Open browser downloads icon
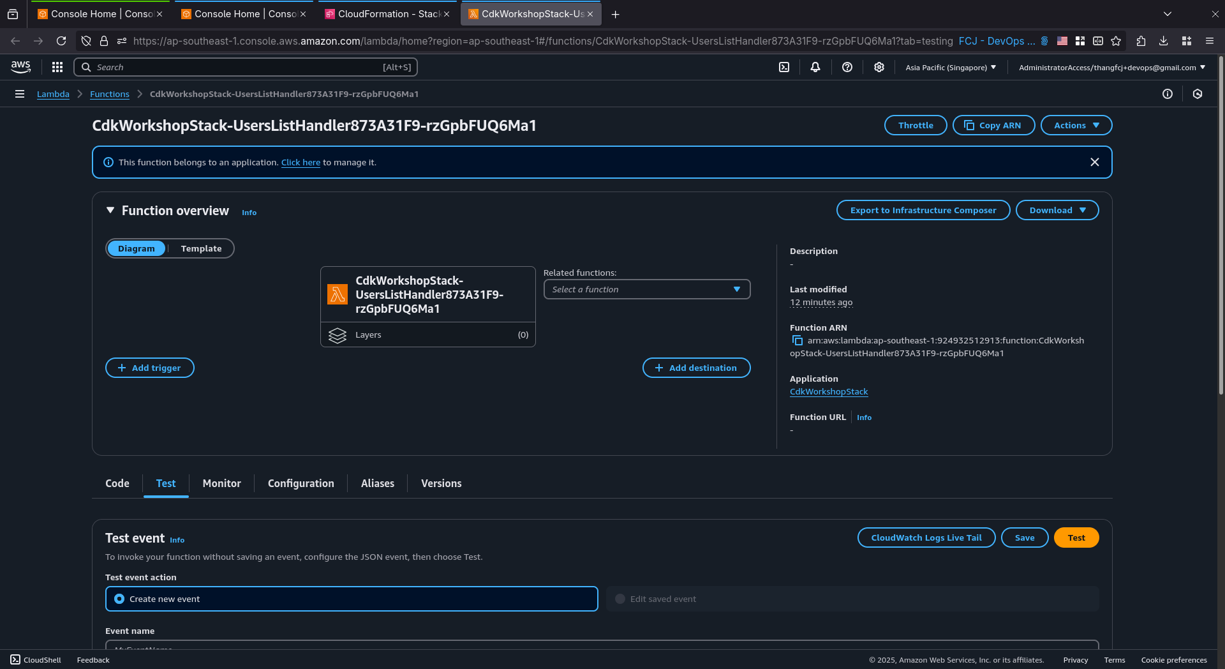Screen dimensions: 1225x669 pos(1164,41)
